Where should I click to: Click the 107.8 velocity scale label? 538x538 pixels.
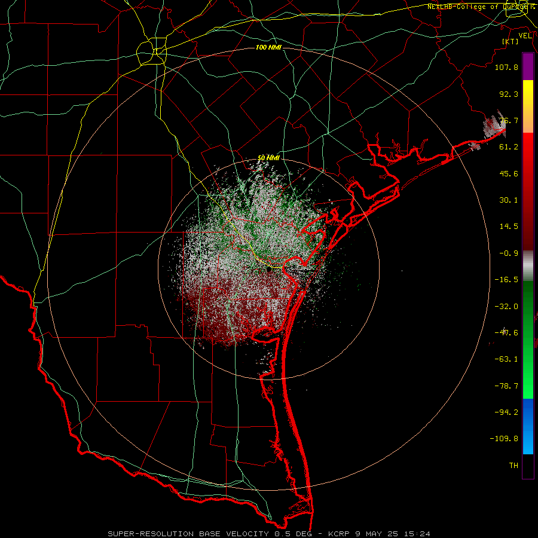506,67
